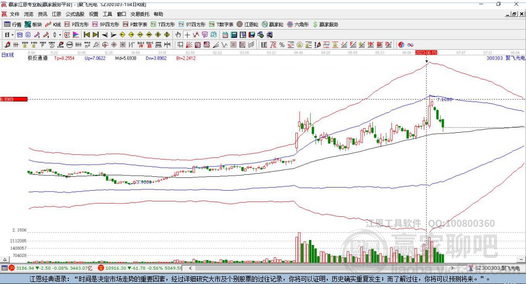
Task: Open the 江恩轮 Gann wheel
Action: pos(248,25)
